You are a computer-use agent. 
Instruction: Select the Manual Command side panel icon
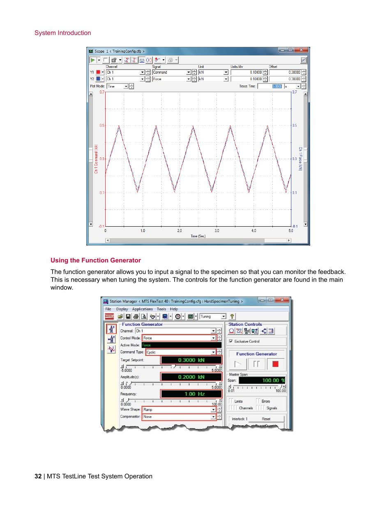point(111,339)
